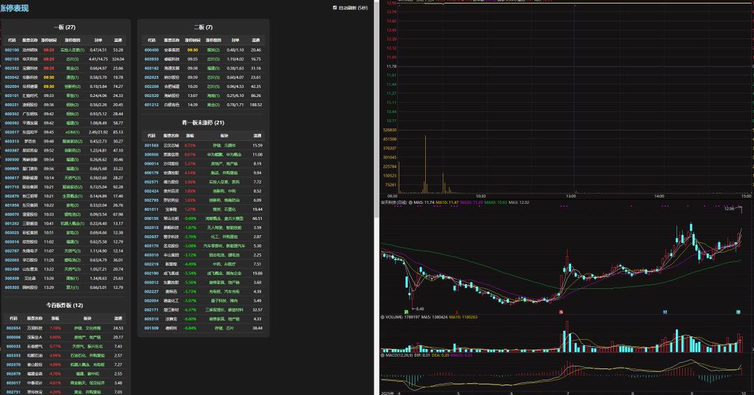Select the 二板 (7) section title
This screenshot has height=395, width=754.
tap(203, 27)
